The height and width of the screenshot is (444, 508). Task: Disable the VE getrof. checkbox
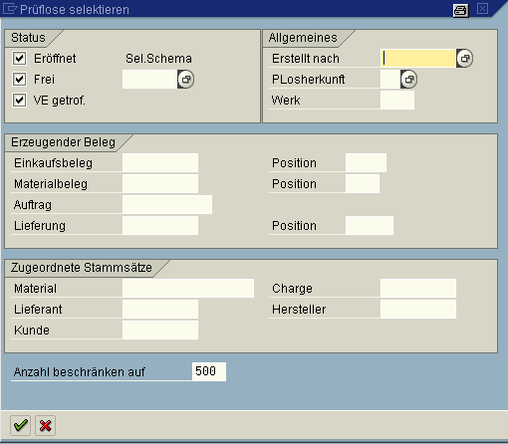[x=19, y=100]
